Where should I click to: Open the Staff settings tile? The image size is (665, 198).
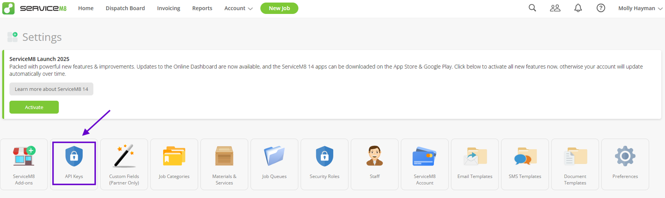tap(375, 164)
